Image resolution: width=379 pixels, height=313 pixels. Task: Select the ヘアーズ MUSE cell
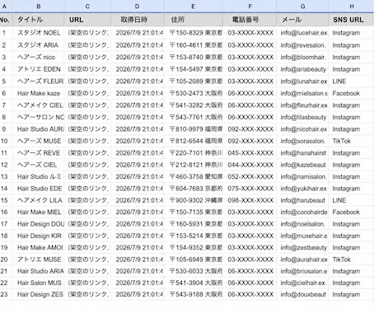point(39,141)
